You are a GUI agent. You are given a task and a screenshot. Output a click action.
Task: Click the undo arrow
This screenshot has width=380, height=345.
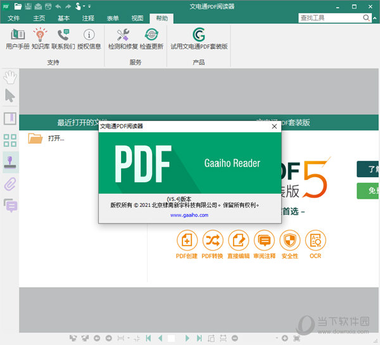point(58,6)
